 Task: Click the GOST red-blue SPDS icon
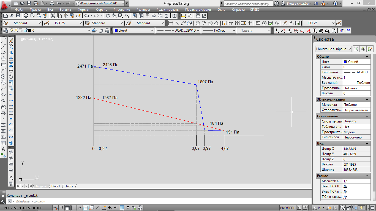point(348,30)
